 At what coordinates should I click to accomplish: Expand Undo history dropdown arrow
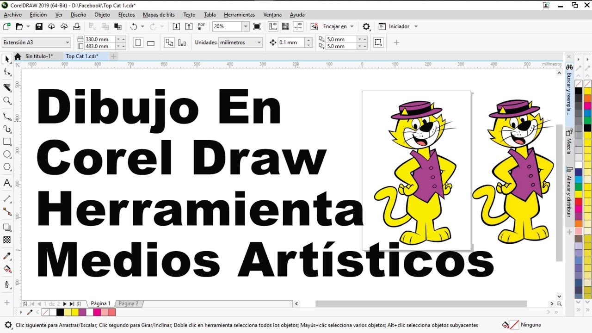142,26
